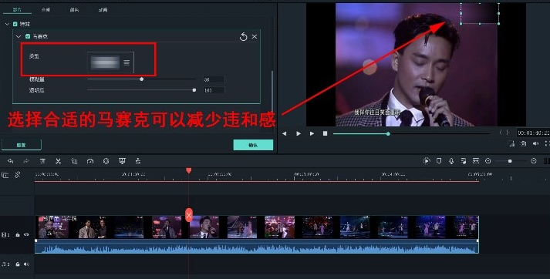Uncheck the 马赛克 mosaic checkbox
This screenshot has height=279, width=550.
[28, 36]
